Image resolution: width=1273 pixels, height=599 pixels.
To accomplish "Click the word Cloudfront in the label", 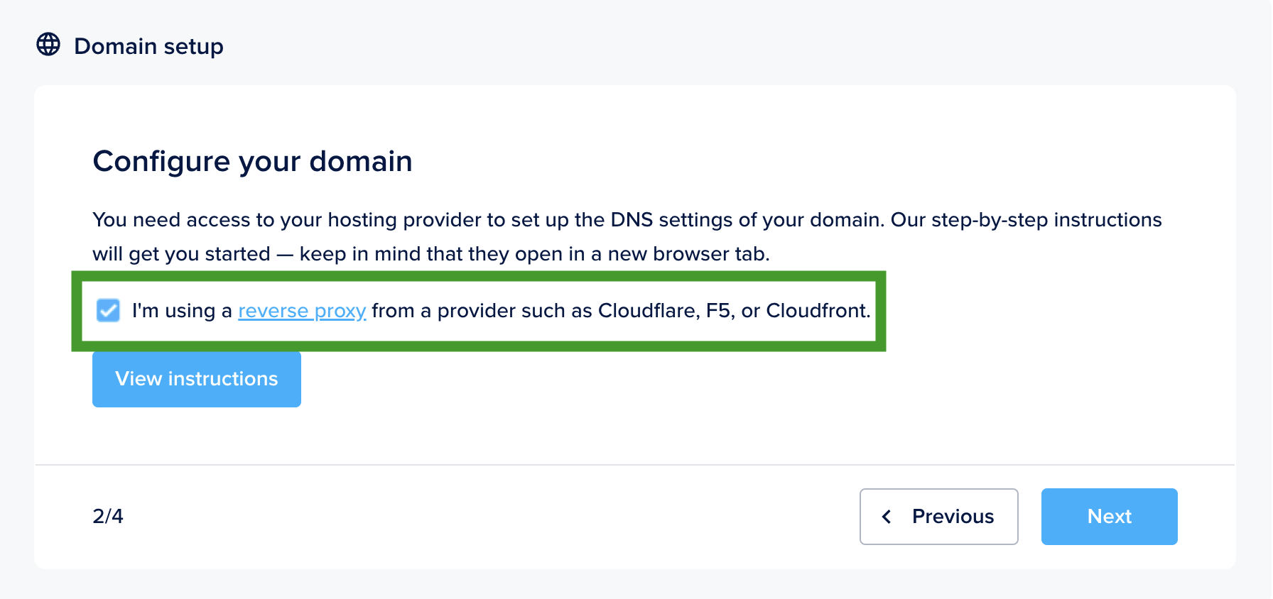I will [x=817, y=311].
